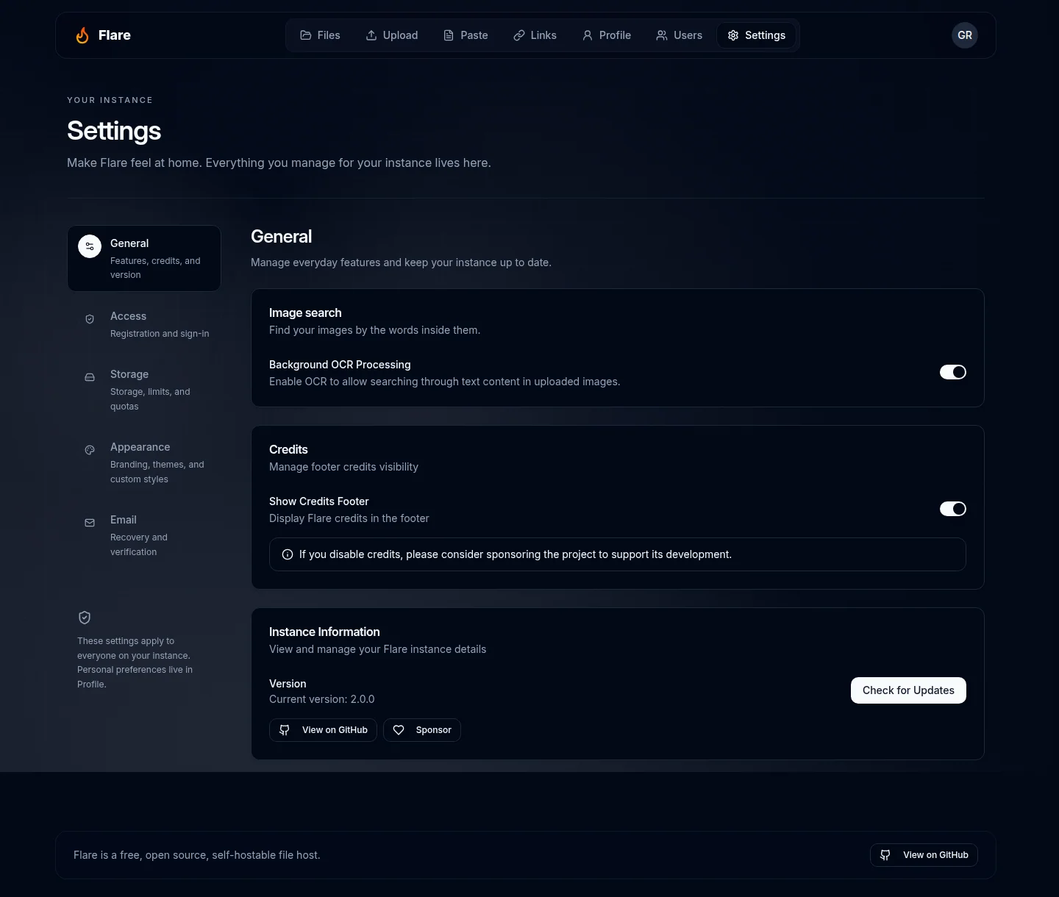The image size is (1059, 897).
Task: Click the Sponsor button label
Action: point(434,730)
